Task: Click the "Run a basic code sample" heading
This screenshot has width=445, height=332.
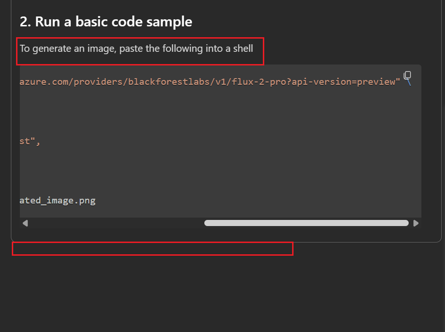Action: click(106, 22)
